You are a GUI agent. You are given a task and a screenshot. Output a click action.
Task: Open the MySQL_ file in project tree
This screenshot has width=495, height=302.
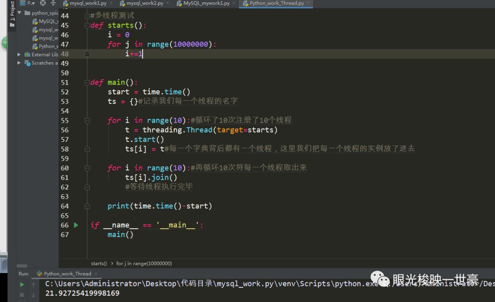coord(45,22)
